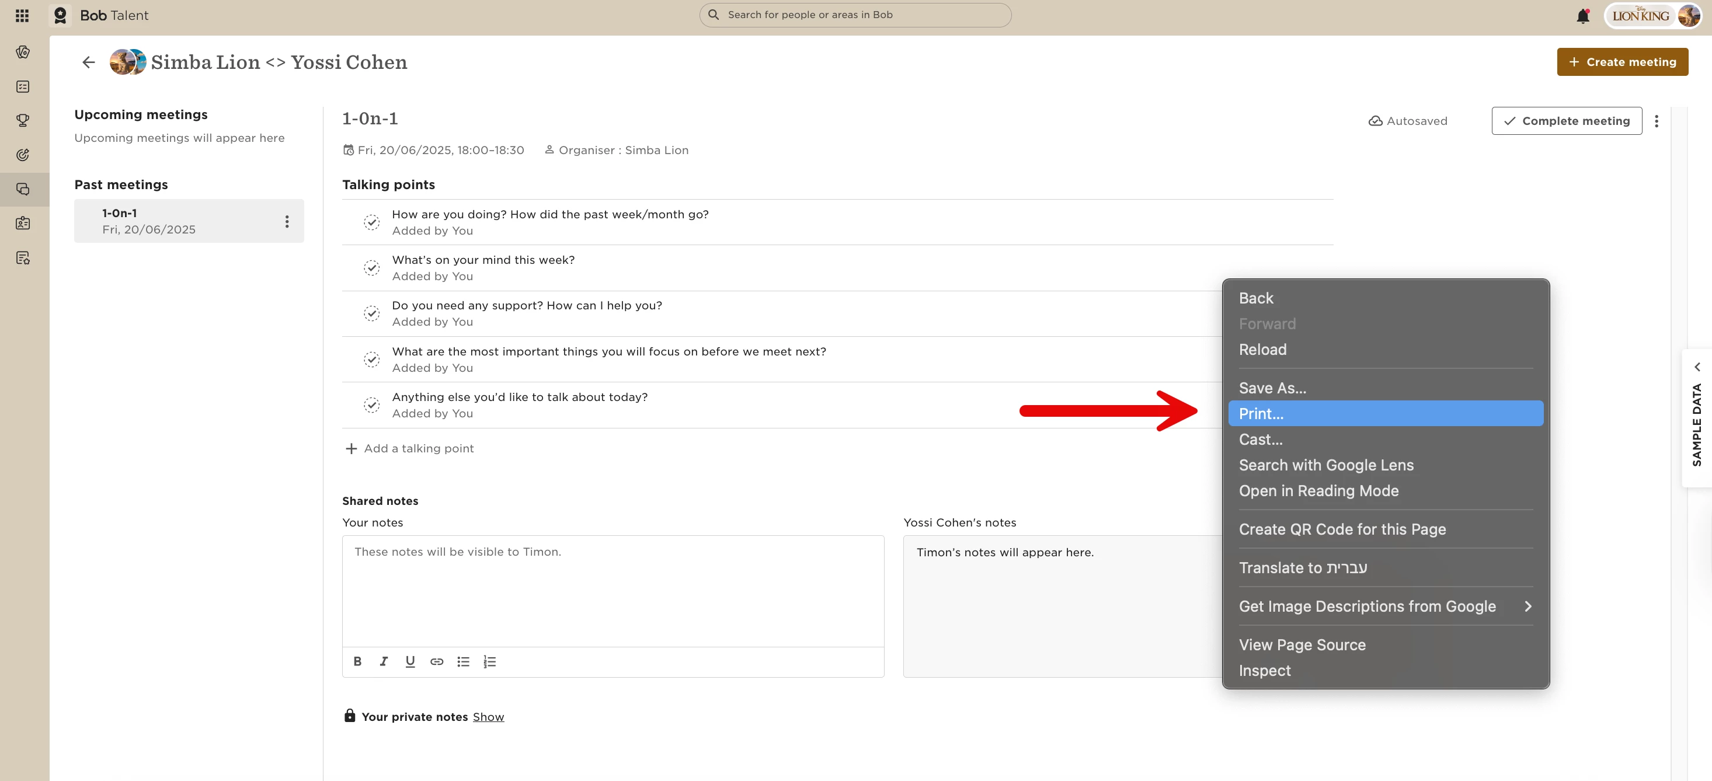This screenshot has width=1712, height=781.
Task: Open the starred form sidebar icon
Action: tap(23, 257)
